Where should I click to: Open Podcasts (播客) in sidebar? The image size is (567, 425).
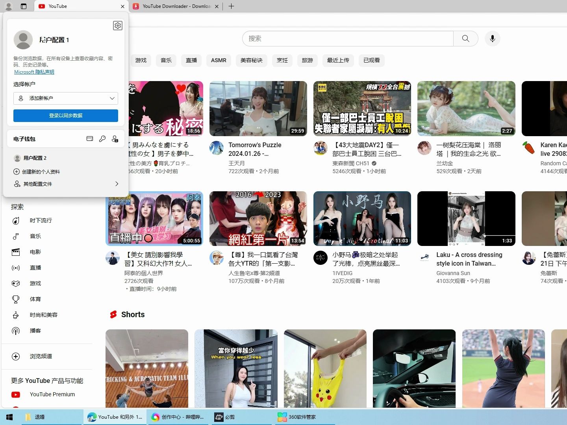[35, 331]
